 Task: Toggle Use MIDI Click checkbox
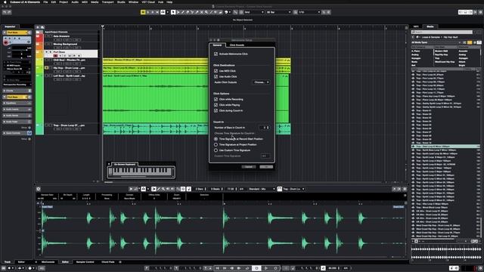[216, 71]
